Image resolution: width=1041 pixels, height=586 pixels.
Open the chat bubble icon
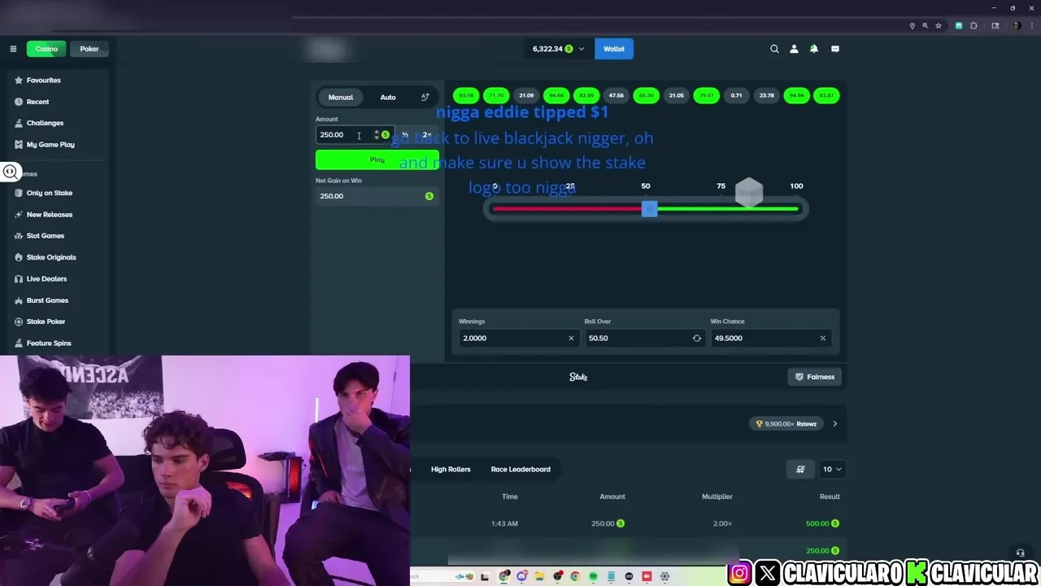(x=835, y=49)
